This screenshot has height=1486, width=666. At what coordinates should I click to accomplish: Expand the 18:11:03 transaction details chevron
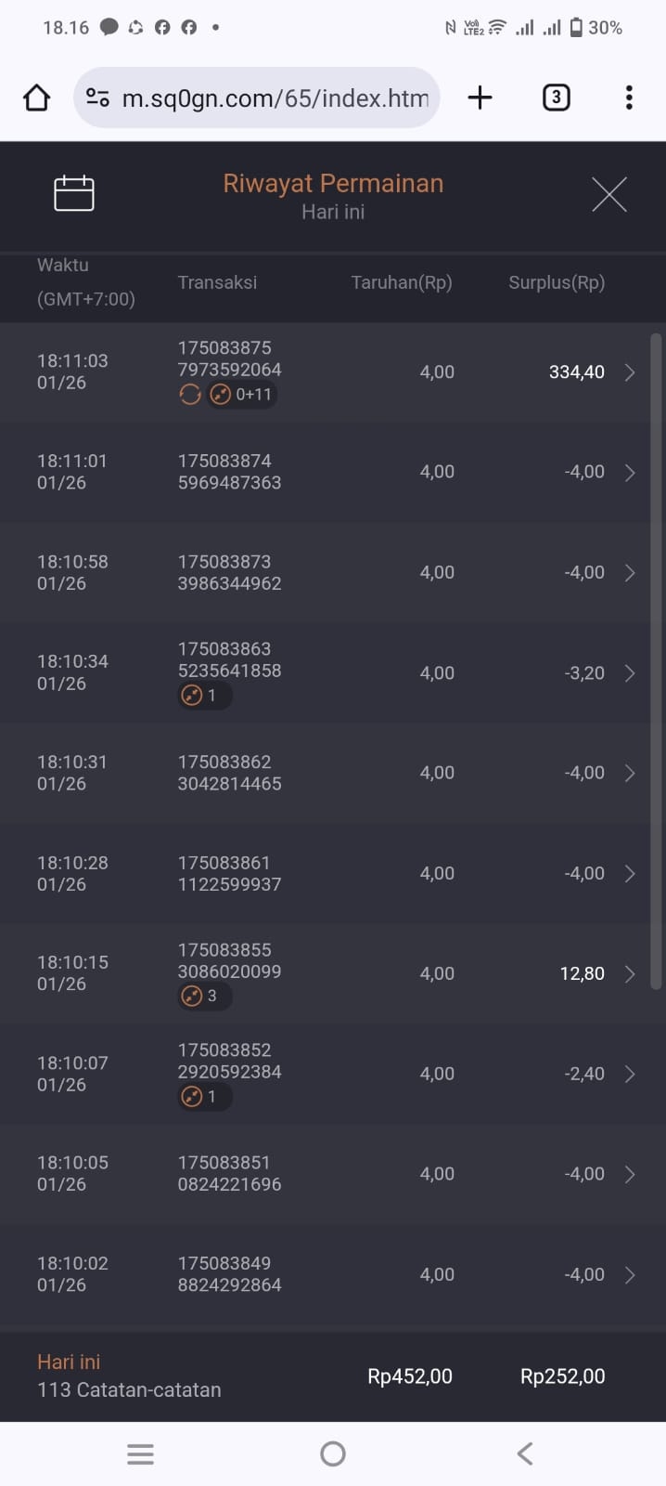tap(630, 372)
